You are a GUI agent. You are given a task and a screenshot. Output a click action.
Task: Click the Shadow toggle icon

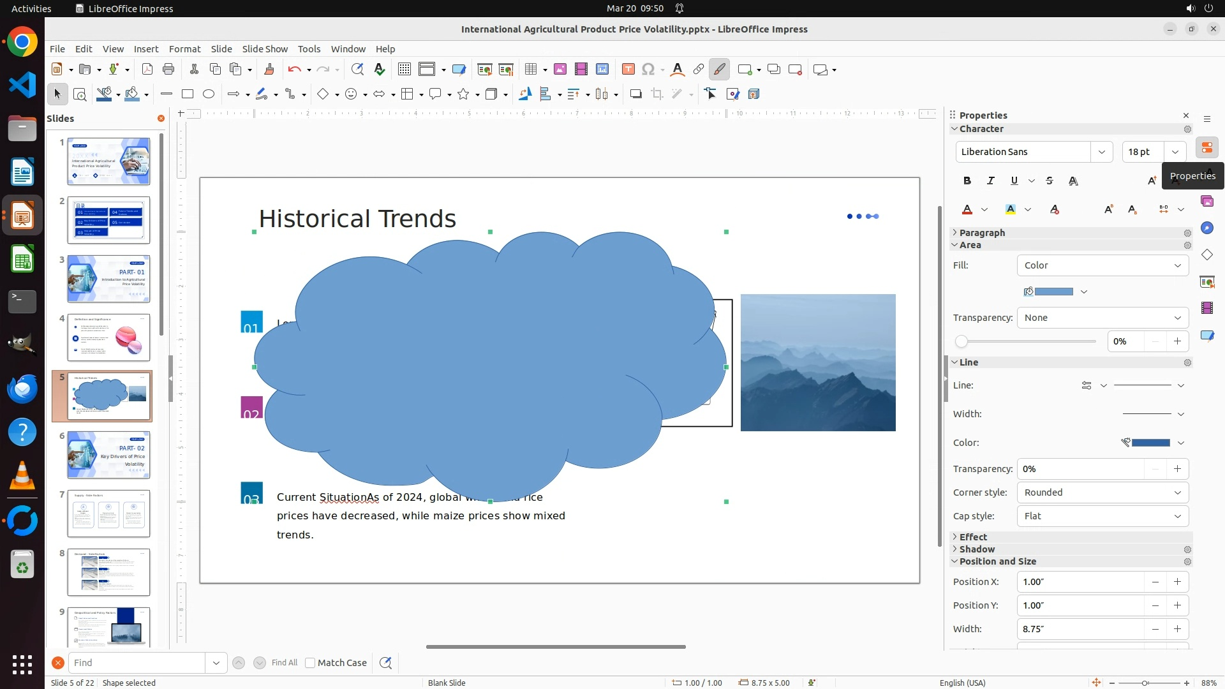635,94
